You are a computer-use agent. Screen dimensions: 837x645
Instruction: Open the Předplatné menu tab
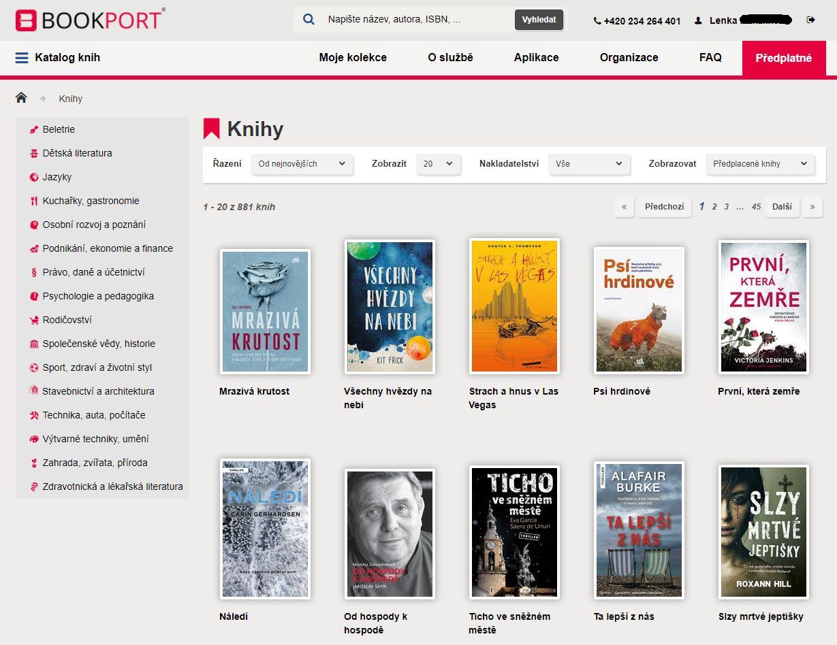(x=784, y=58)
